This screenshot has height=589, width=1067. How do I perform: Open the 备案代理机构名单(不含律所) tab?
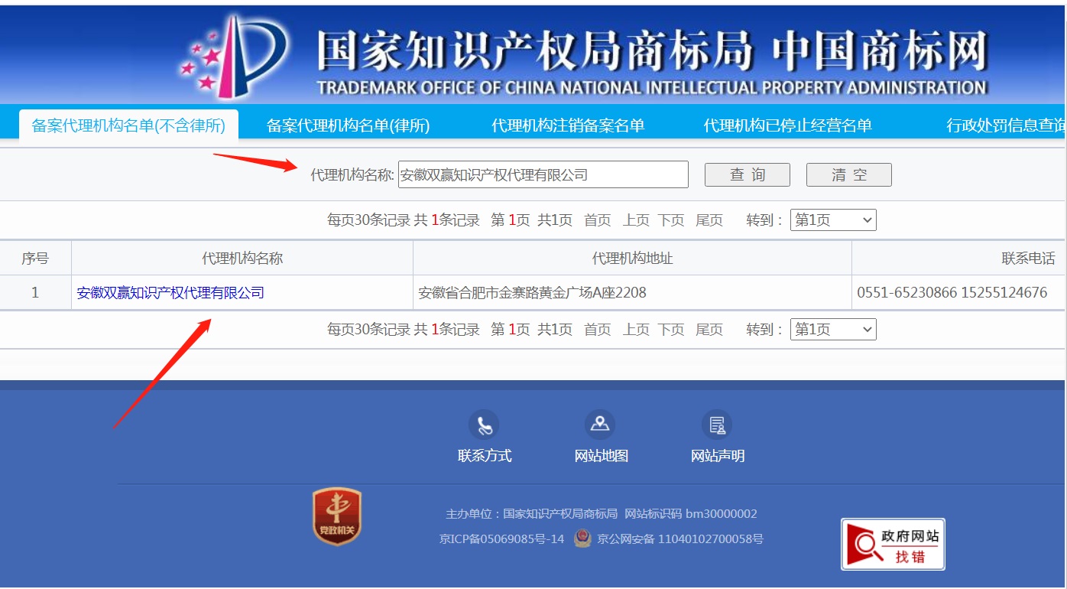[x=128, y=125]
